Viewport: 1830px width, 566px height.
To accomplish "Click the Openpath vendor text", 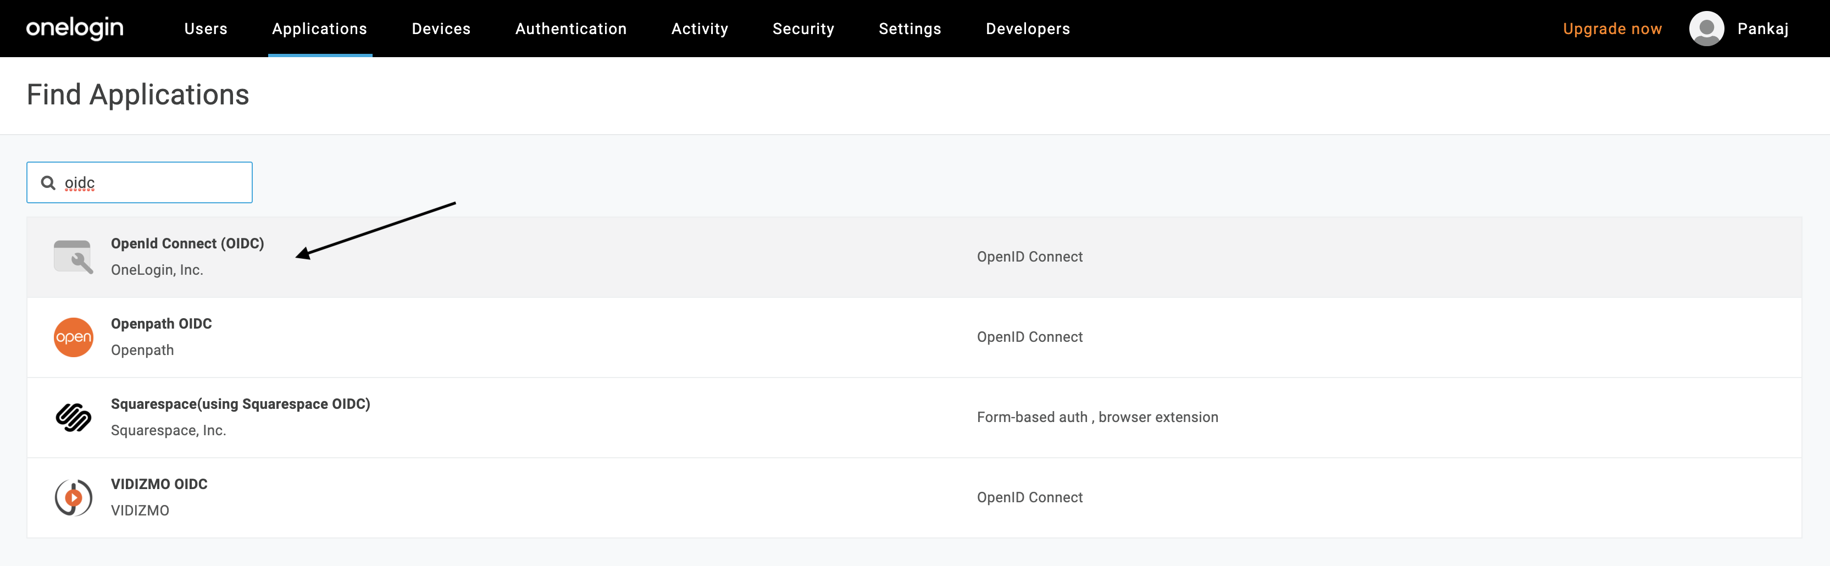I will (142, 350).
